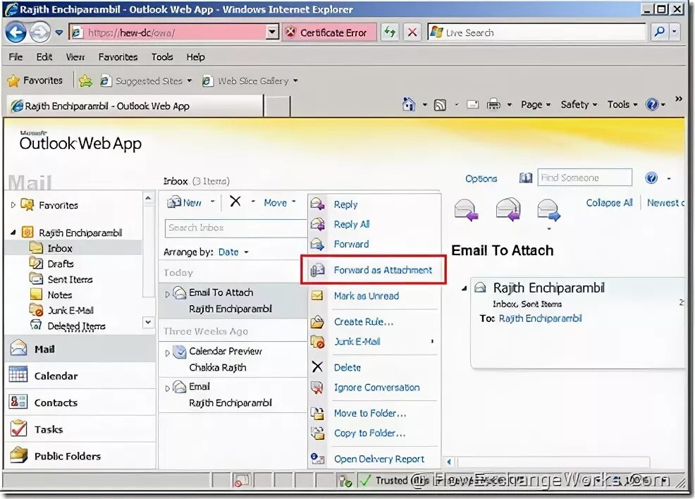Viewport: 695px width, 499px height.
Task: Click the Options link
Action: [x=481, y=178]
